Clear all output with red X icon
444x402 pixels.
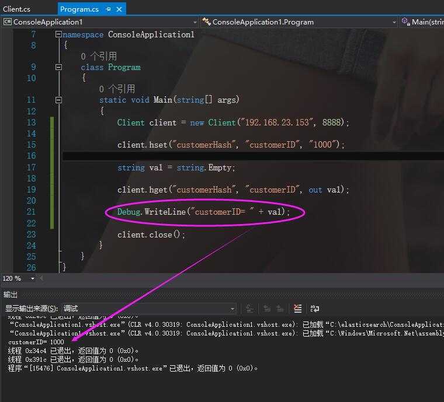(x=297, y=309)
